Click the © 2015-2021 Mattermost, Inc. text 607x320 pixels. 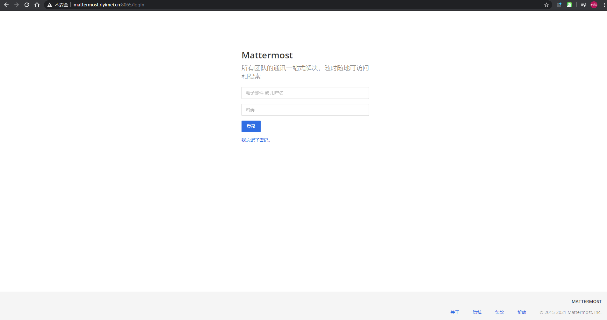click(x=570, y=312)
